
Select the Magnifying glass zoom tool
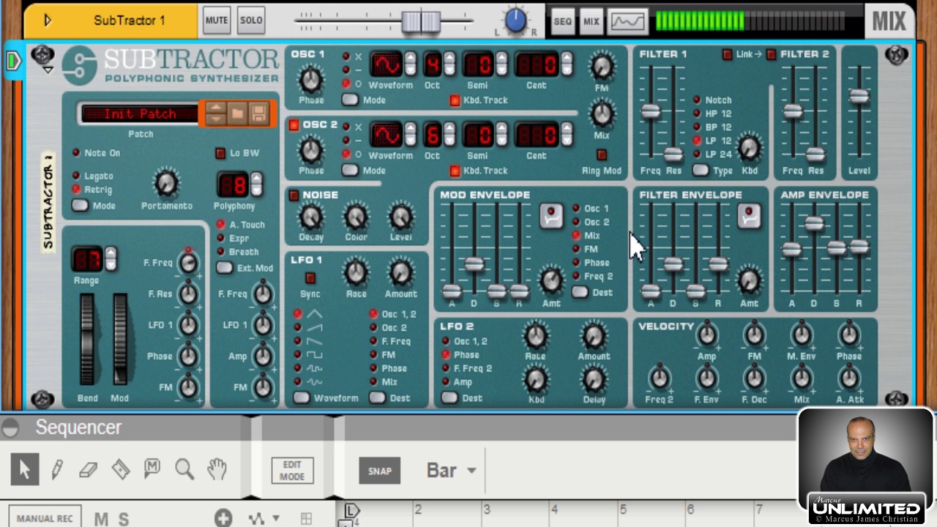184,469
